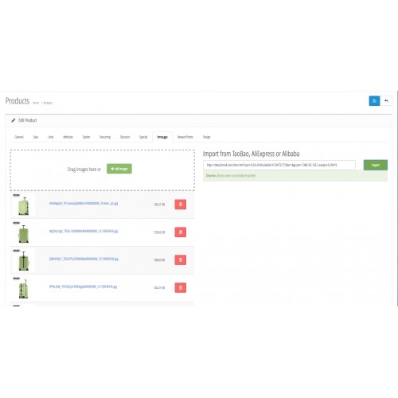Click the pencil Edit Product icon
Viewport: 398px width, 398px height.
pyautogui.click(x=14, y=120)
